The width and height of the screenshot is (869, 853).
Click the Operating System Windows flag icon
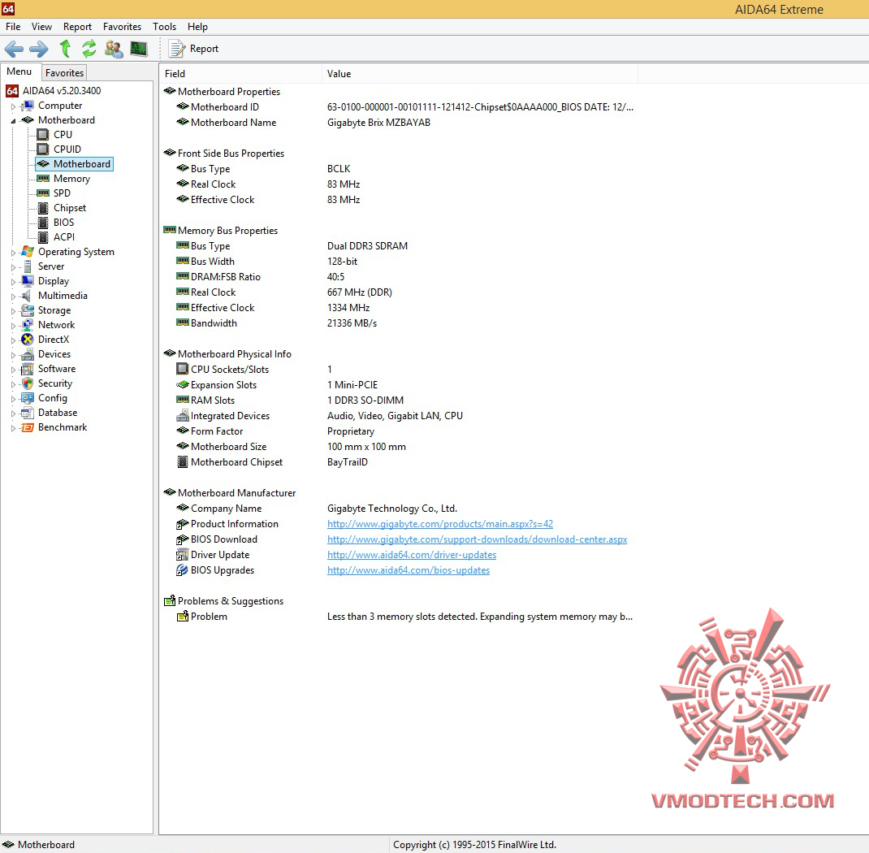pyautogui.click(x=27, y=252)
